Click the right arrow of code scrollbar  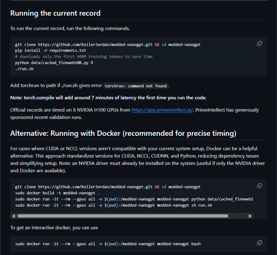coord(250,216)
